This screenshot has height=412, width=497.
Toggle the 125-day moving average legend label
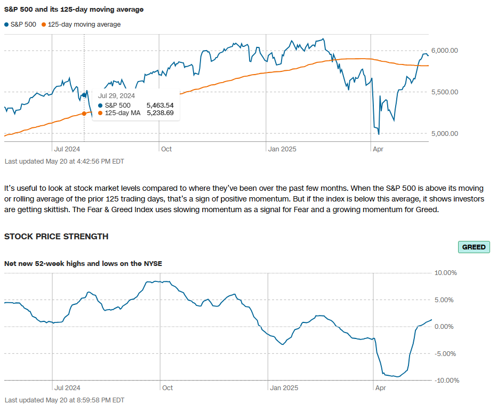pos(84,25)
